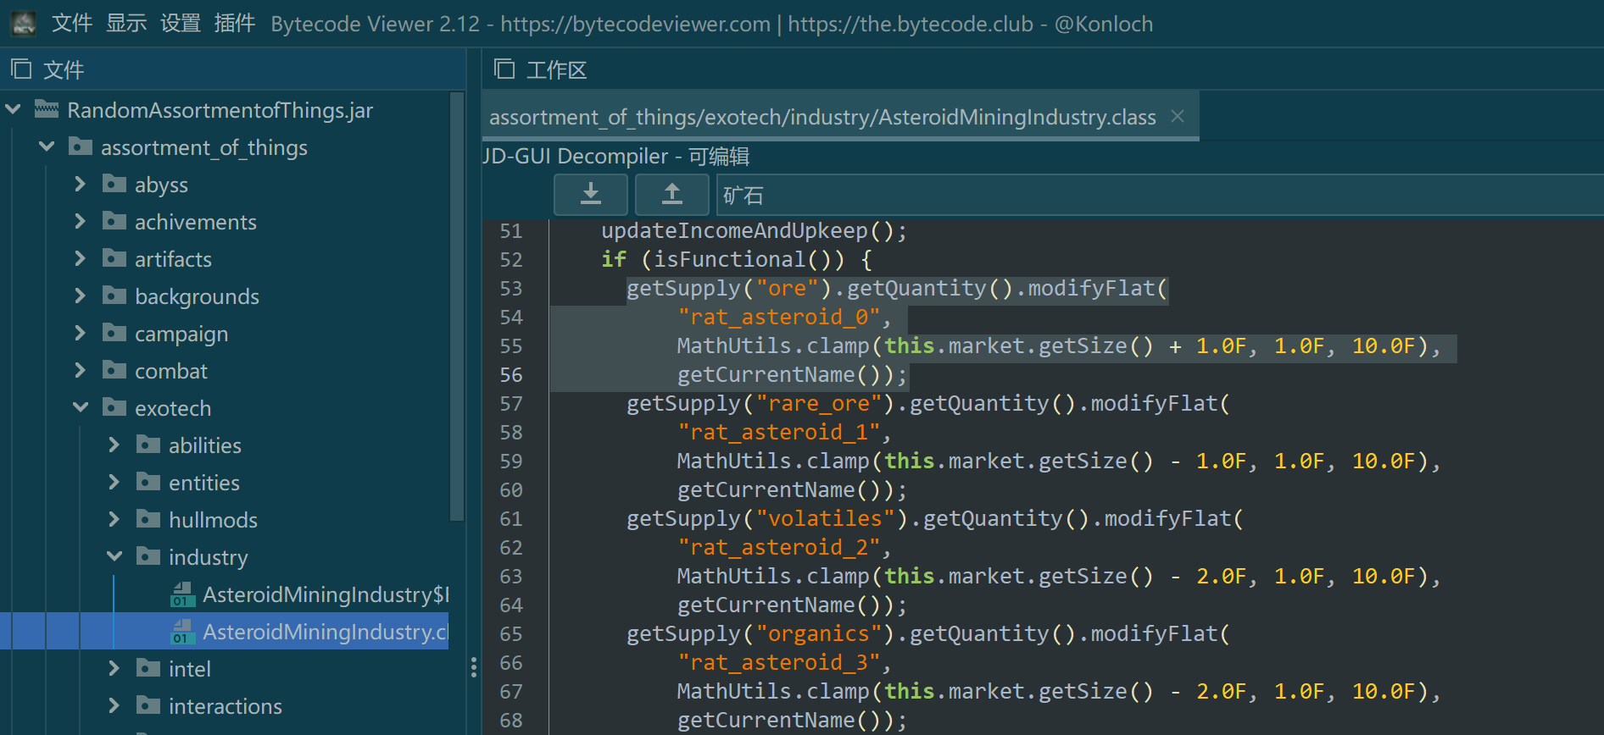This screenshot has width=1604, height=735.
Task: Click the "organics" string on line 65
Action: [x=819, y=633]
